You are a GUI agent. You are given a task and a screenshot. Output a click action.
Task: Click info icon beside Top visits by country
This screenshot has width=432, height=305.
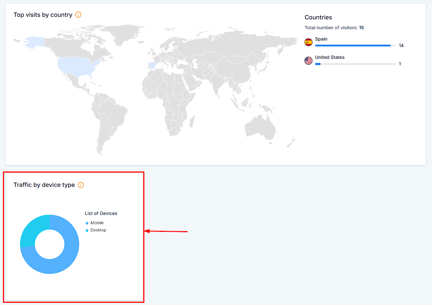point(78,15)
